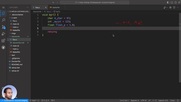181x102 pixels.
Task: Open the Extensions view
Action: tap(3, 41)
